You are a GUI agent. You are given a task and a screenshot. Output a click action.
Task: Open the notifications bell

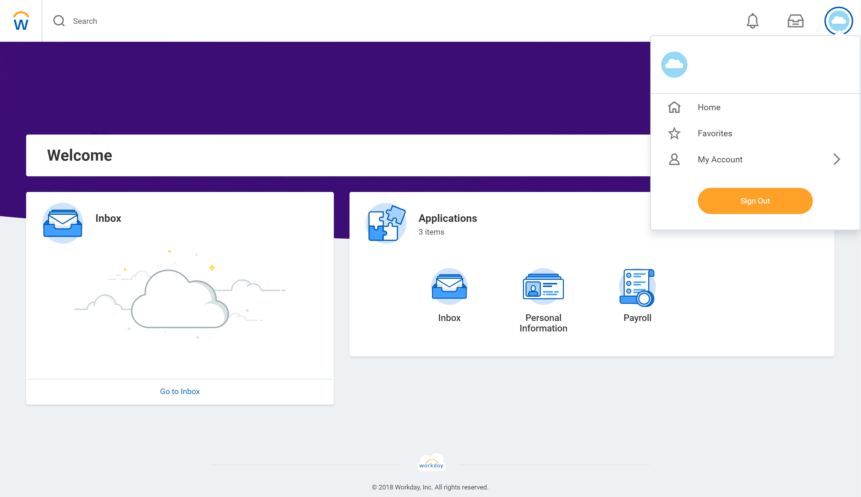(x=752, y=21)
